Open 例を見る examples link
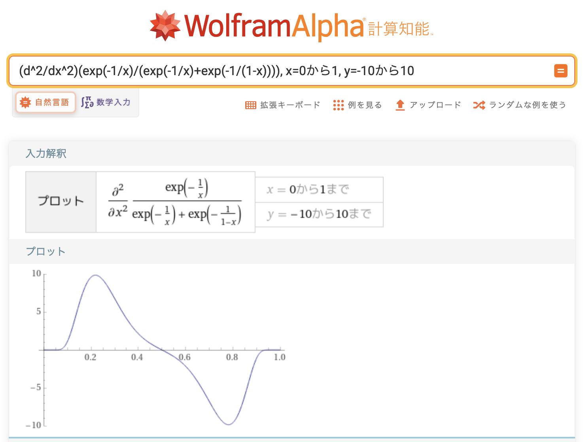583x442 pixels. tap(358, 105)
